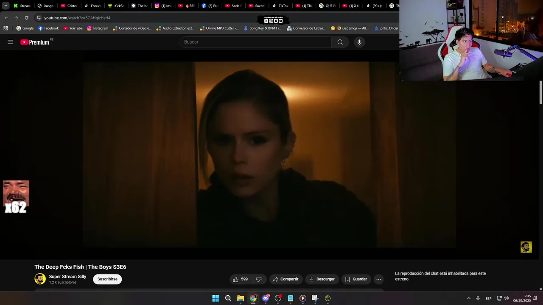This screenshot has width=543, height=305.
Task: Like the video with thumbs-up icon
Action: 240,279
